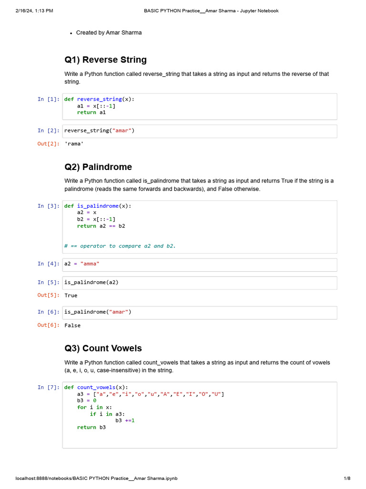Click the reverse_string function definition cell
Image resolution: width=366 pixels, height=489 pixels.
(199, 106)
